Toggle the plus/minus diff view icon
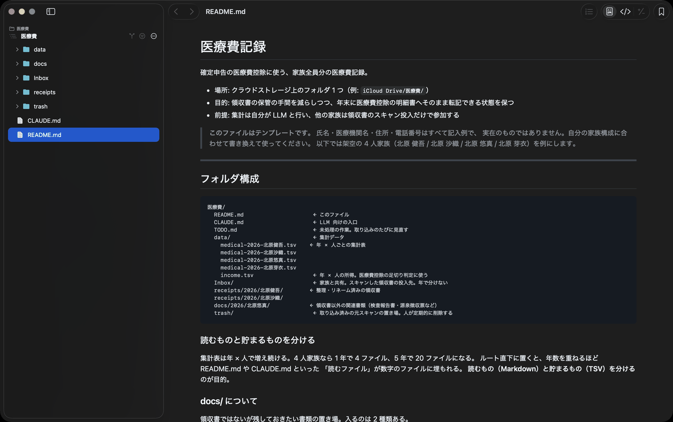Screen dimensions: 673x422 tap(641, 12)
